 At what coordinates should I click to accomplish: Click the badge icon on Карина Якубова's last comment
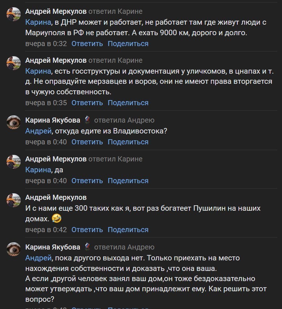(x=87, y=247)
